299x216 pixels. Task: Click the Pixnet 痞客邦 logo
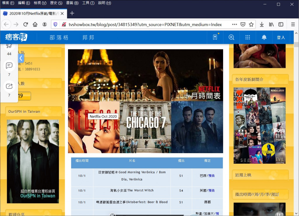coord(16,37)
